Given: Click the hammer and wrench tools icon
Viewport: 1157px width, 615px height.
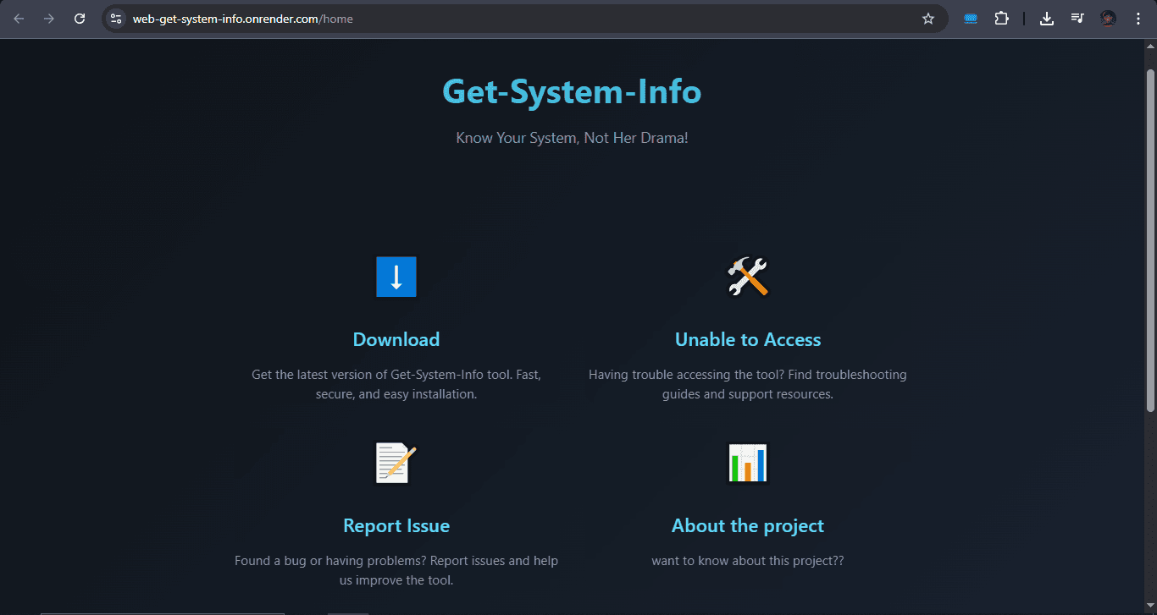Looking at the screenshot, I should pyautogui.click(x=748, y=277).
